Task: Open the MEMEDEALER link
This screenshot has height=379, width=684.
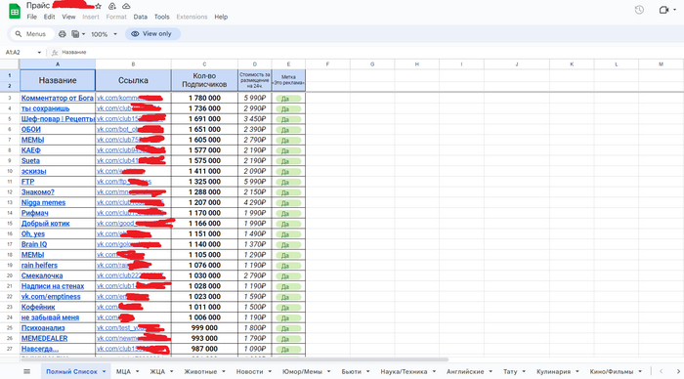Action: pyautogui.click(x=45, y=339)
